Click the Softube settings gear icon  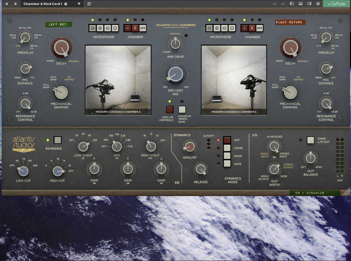(x=318, y=4)
